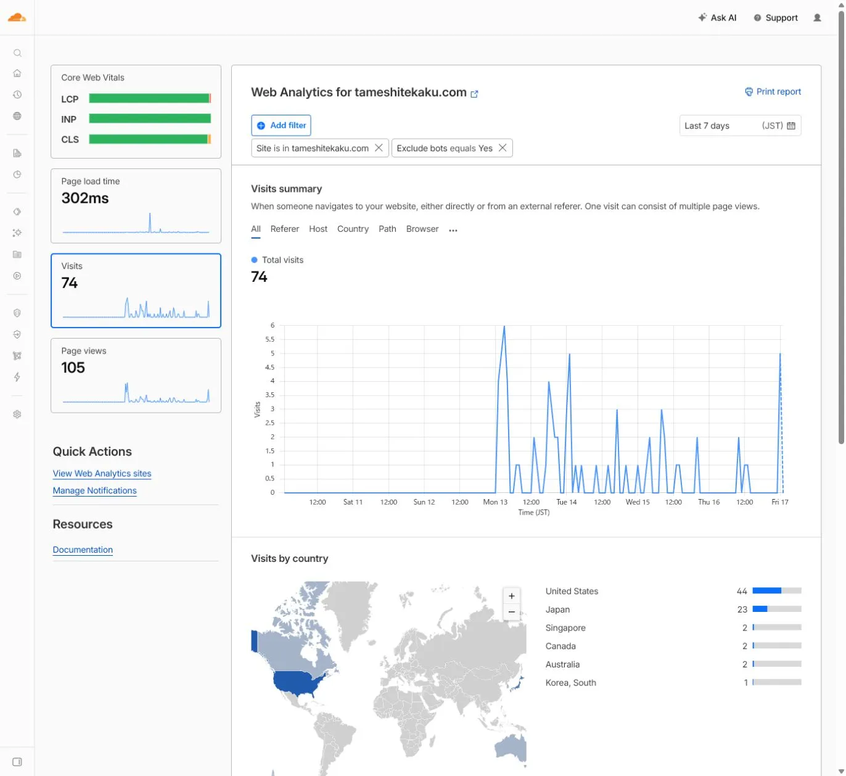Screen dimensions: 846x776
Task: Open the document pages icon in the sidebar
Action: click(x=17, y=153)
